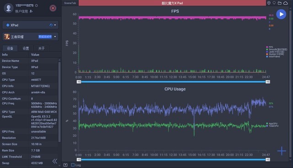Select the OS value 12
Screen dimensions: 293x168
pyautogui.click(x=33, y=73)
